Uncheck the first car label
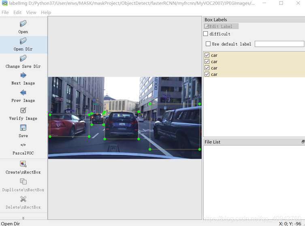Image resolution: width=305 pixels, height=226 pixels. pos(207,55)
